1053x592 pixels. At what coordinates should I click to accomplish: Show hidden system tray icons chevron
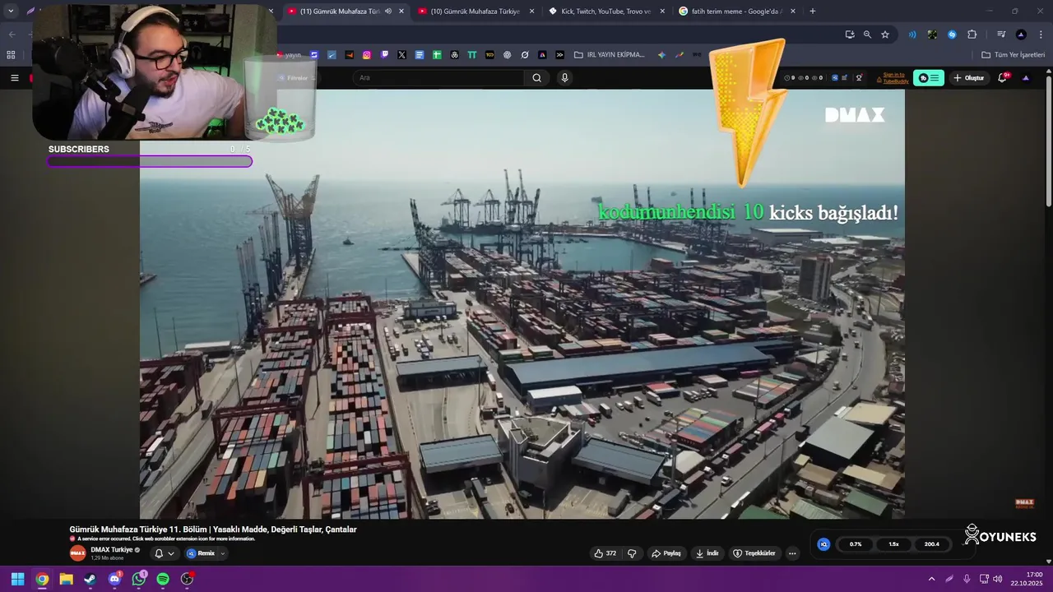[x=931, y=579]
